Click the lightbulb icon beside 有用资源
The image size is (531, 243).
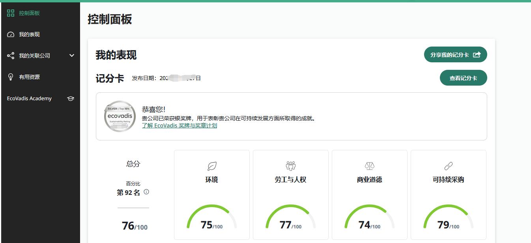(11, 77)
